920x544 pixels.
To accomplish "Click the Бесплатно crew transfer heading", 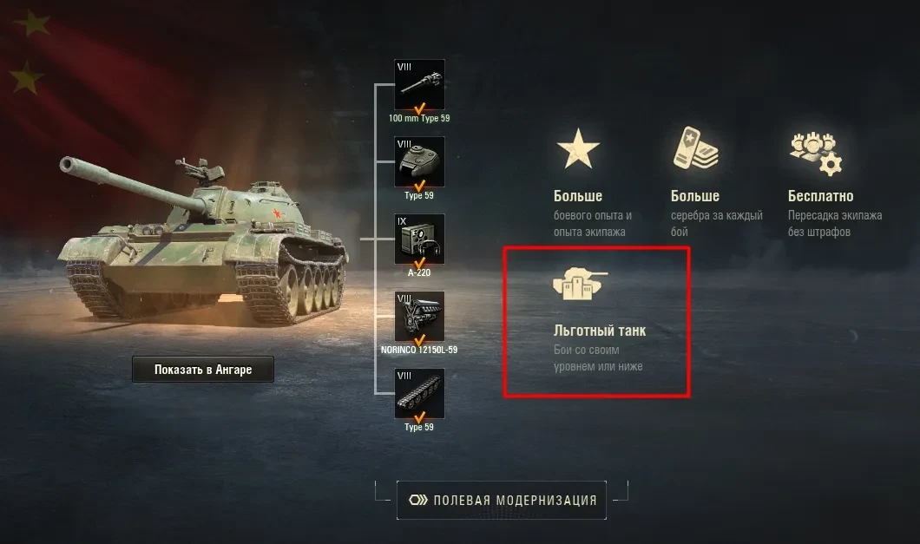I will [x=820, y=196].
